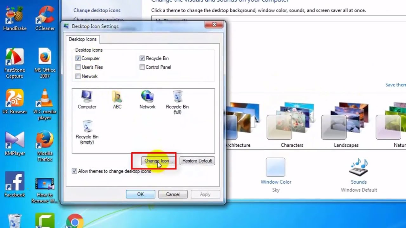Image resolution: width=406 pixels, height=228 pixels.
Task: Uncheck Allow themes to change desktop icons
Action: (x=74, y=171)
